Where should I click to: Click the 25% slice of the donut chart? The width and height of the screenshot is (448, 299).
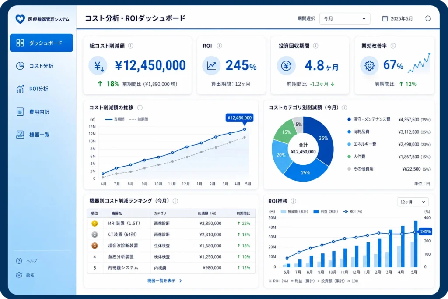[305, 172]
